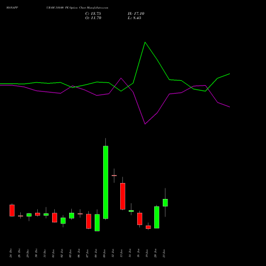
Task: Click the '02 Jan' date label
Action: [62, 253]
